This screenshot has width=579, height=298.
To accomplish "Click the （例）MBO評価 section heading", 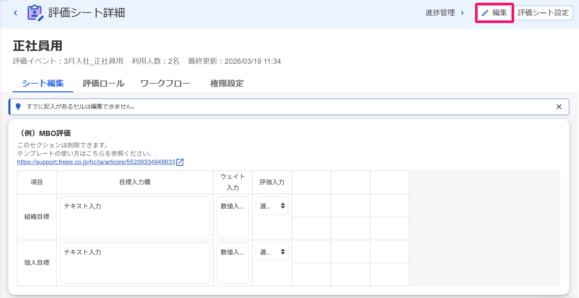I will tap(44, 133).
